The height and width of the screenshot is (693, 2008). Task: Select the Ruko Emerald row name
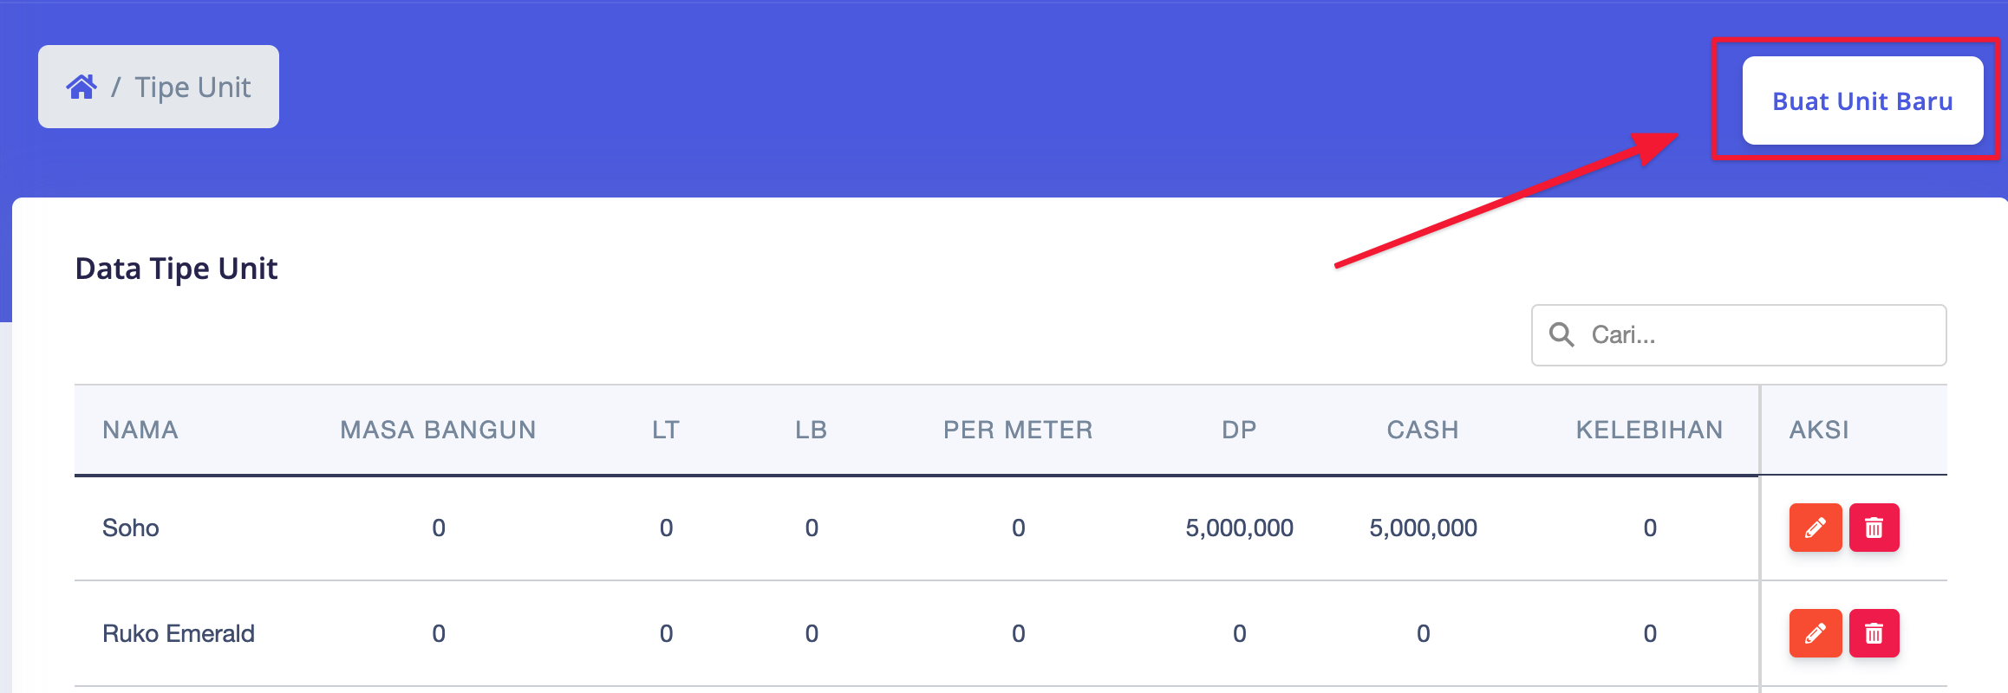[179, 633]
